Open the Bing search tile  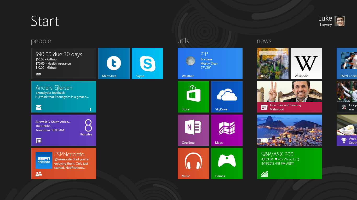(273, 63)
